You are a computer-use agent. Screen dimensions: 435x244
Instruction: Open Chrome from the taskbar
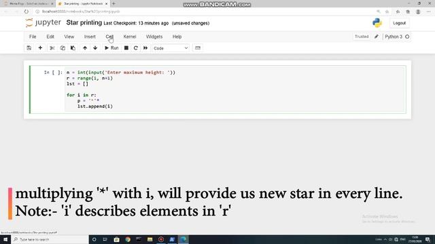(128, 239)
